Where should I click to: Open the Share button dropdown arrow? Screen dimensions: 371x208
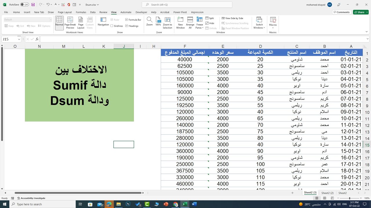[367, 12]
